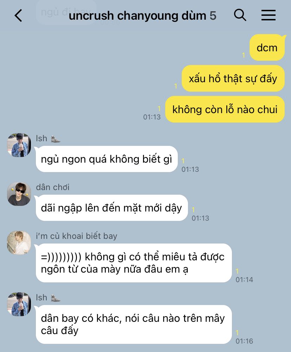Open profile photo of i'm củ khoai biết bay

click(19, 243)
